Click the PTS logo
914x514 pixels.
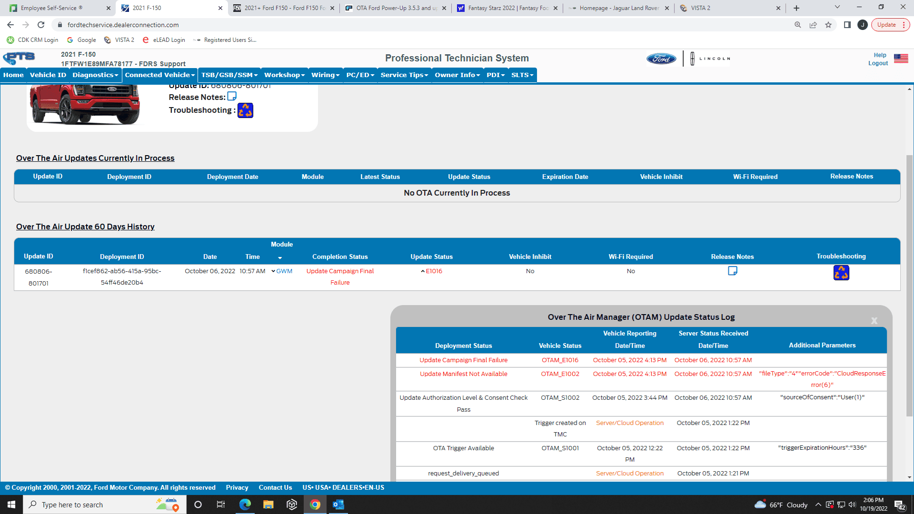pyautogui.click(x=19, y=58)
